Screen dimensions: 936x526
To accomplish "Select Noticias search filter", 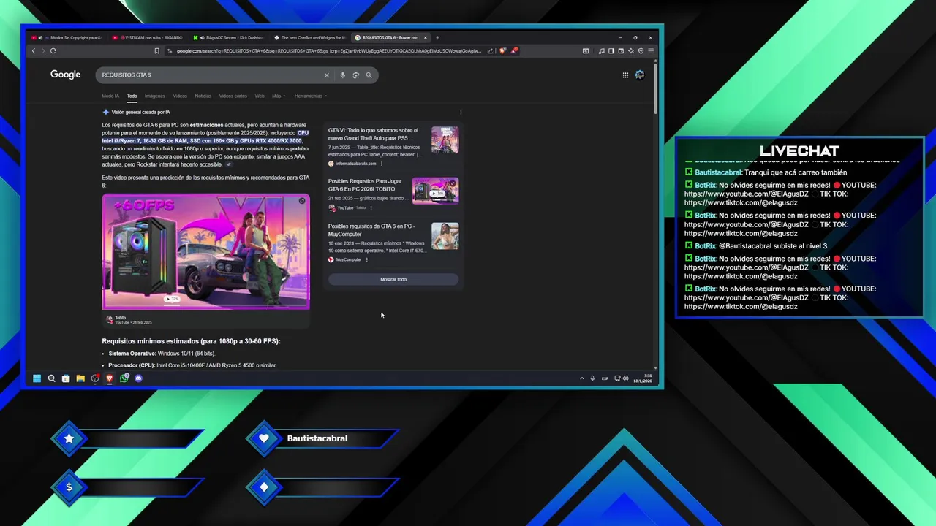I will tap(203, 96).
